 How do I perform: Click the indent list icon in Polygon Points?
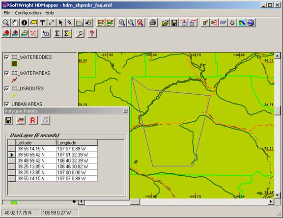pyautogui.click(x=21, y=120)
